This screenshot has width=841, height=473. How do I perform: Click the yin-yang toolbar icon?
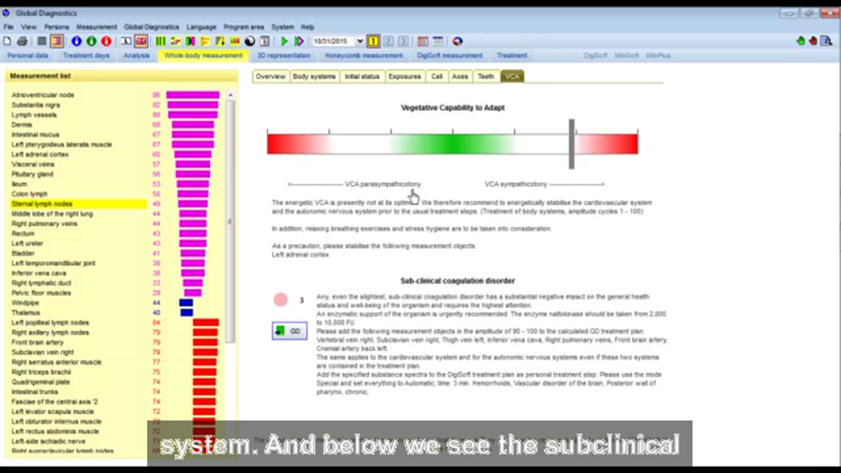(250, 41)
